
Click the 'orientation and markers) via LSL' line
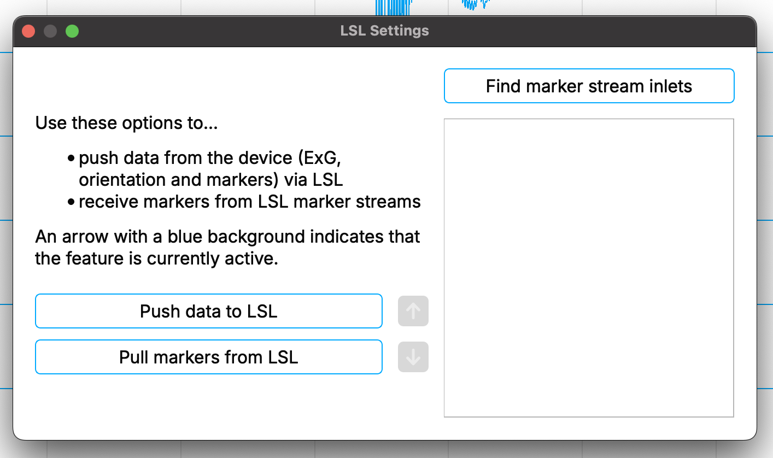(211, 180)
